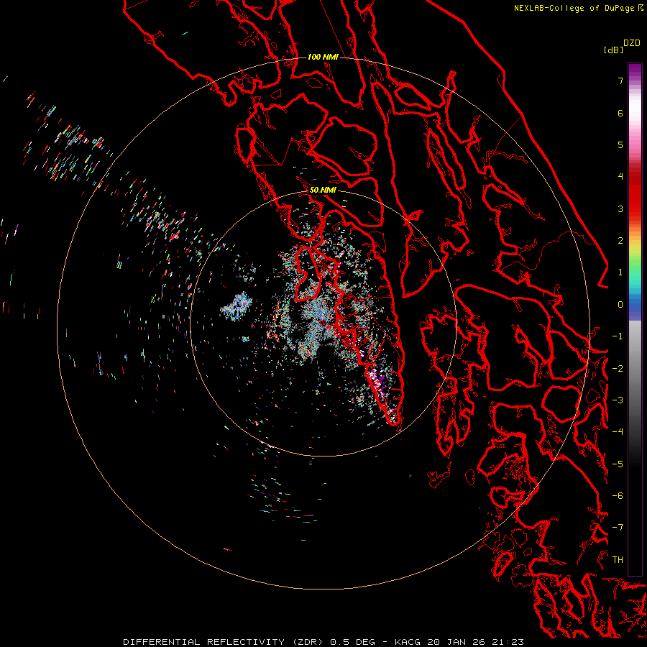Click the 100 NMI range ring label
Screen dimensions: 647x647
[x=323, y=57]
